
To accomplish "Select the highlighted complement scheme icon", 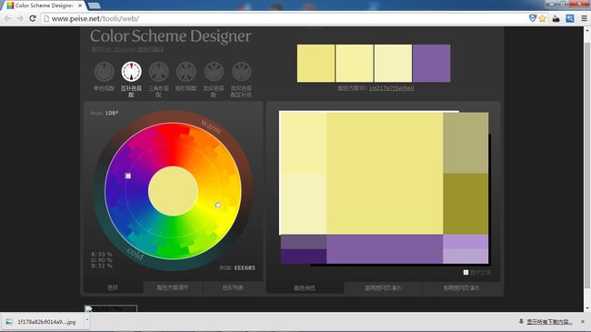I will 131,72.
